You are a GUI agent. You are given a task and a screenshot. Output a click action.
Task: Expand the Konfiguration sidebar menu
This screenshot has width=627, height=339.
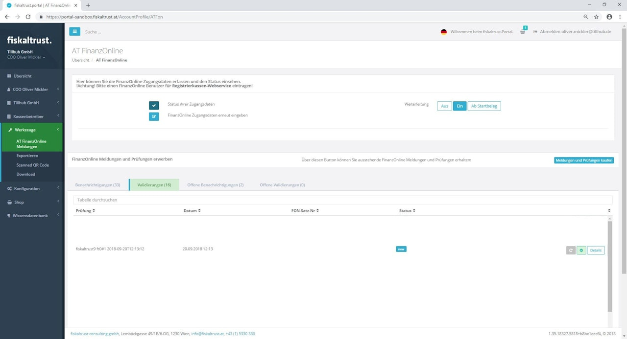coord(32,188)
